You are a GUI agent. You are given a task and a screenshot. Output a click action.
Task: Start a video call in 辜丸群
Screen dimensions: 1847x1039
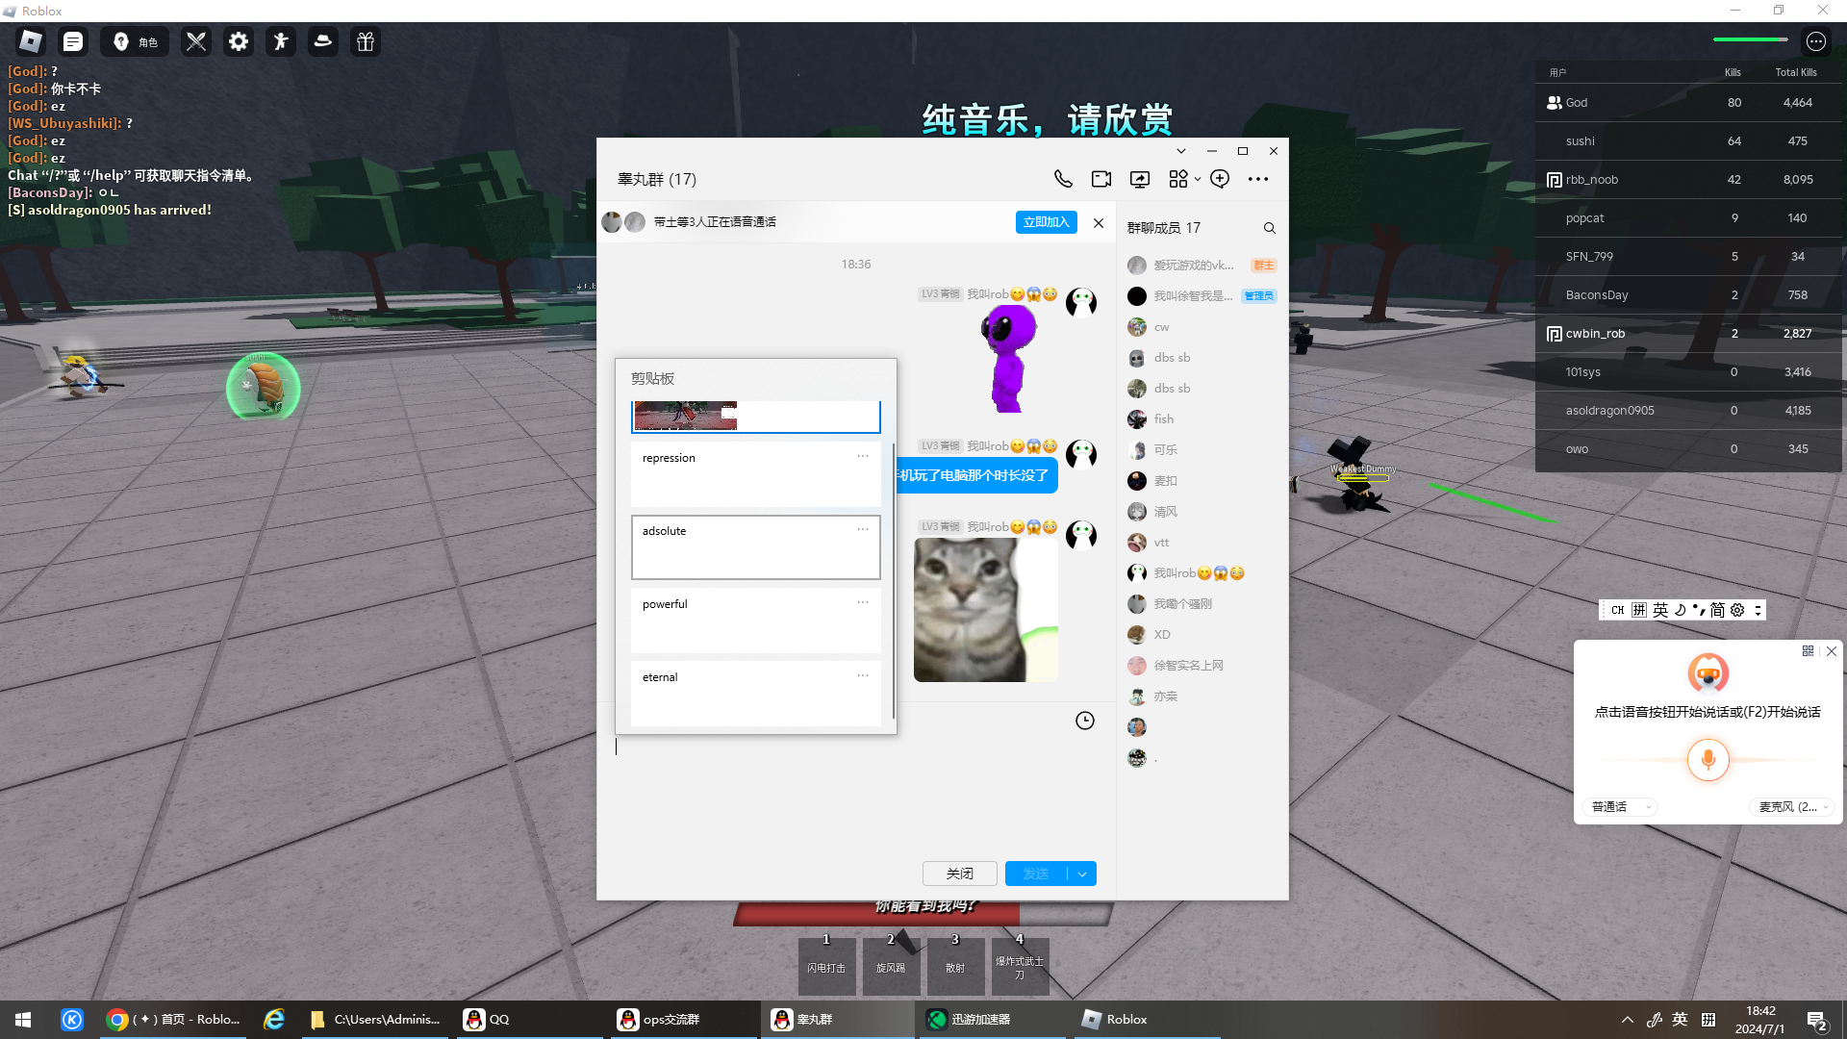[1101, 179]
